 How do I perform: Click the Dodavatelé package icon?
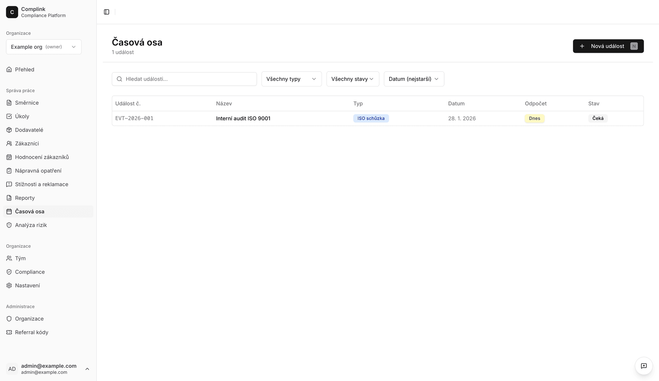[x=9, y=130]
